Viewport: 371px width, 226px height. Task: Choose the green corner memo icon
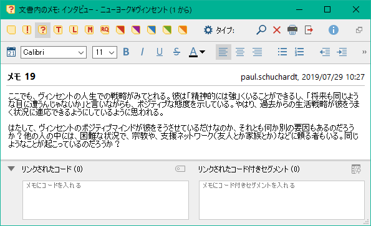pos(167,30)
